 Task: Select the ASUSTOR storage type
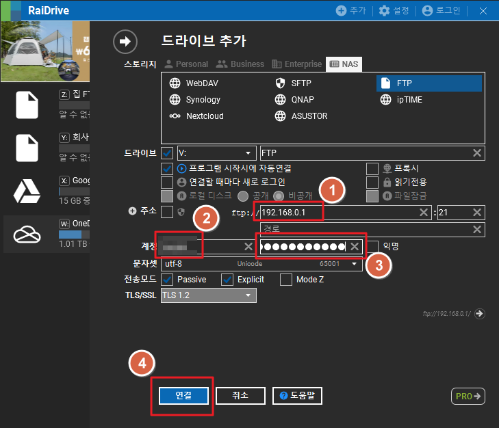click(300, 116)
